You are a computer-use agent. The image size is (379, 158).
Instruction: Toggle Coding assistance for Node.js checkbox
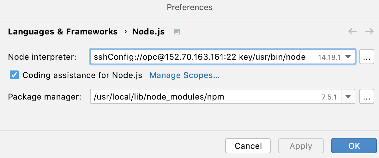pyautogui.click(x=14, y=75)
